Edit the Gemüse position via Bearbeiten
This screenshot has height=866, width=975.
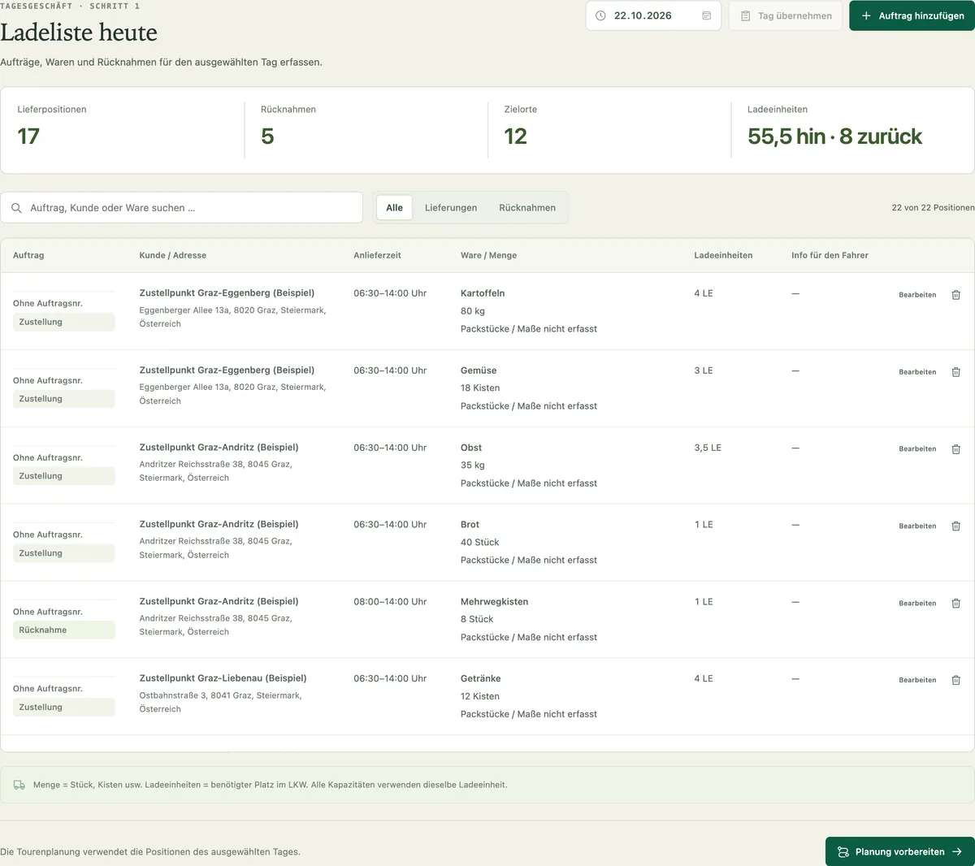917,372
